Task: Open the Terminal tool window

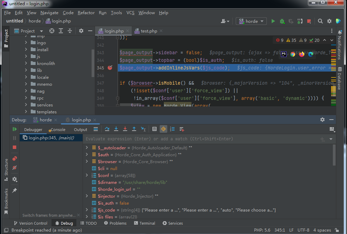Action: click(144, 223)
